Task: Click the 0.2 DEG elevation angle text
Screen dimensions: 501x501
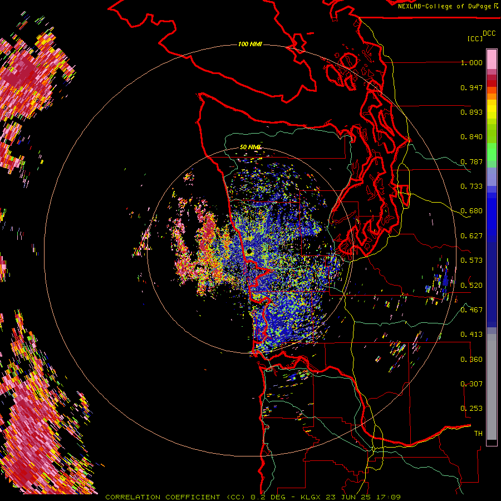Action: pos(269,497)
